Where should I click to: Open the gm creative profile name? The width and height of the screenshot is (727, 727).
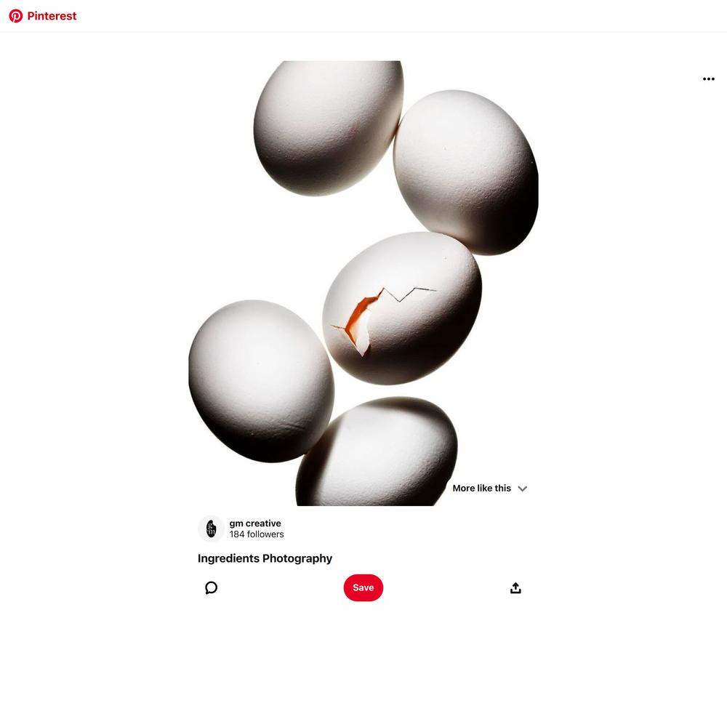(x=255, y=523)
